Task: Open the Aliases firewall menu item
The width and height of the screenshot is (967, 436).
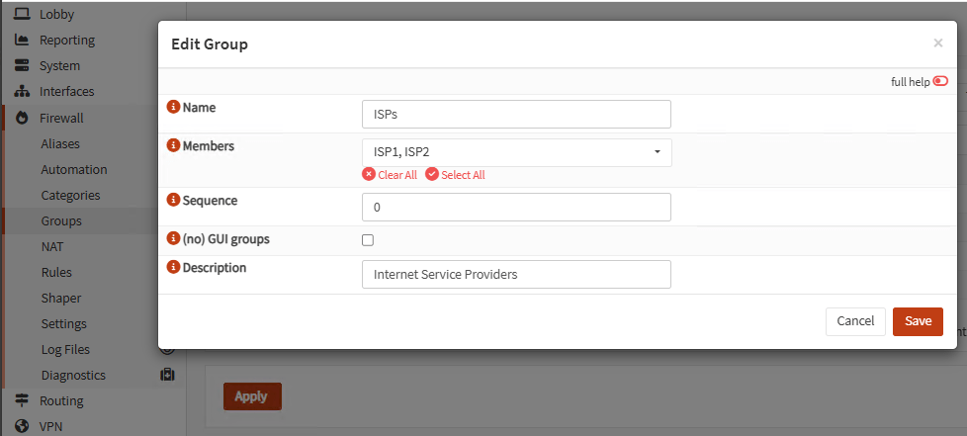Action: click(x=60, y=143)
